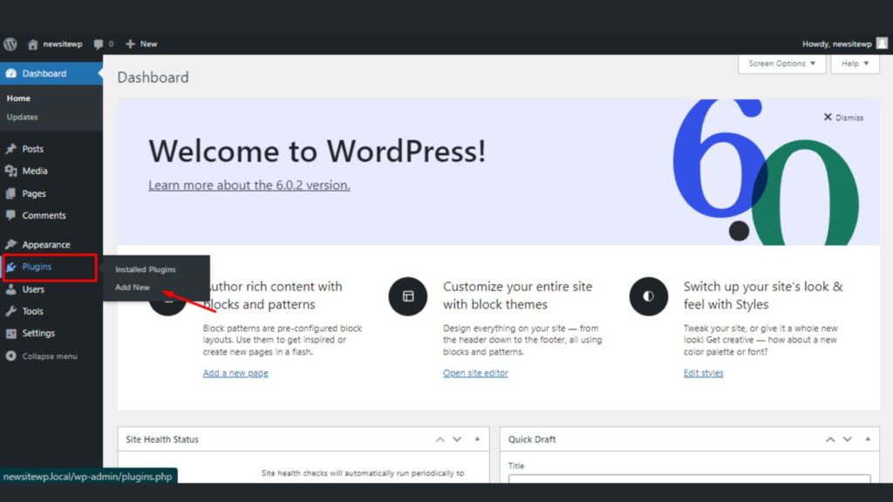Click the Posts pushpin icon

(x=10, y=148)
